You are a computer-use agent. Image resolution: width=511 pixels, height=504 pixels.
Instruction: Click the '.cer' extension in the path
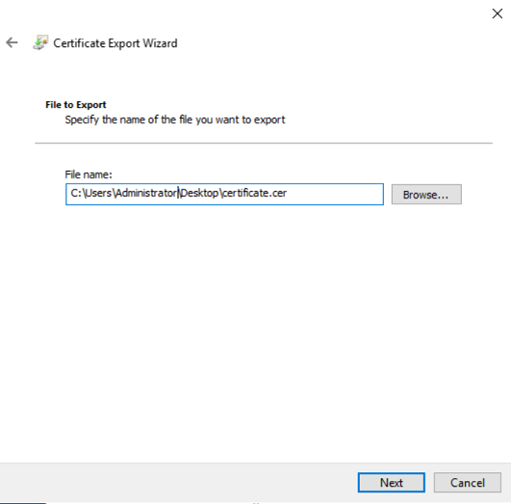(279, 193)
